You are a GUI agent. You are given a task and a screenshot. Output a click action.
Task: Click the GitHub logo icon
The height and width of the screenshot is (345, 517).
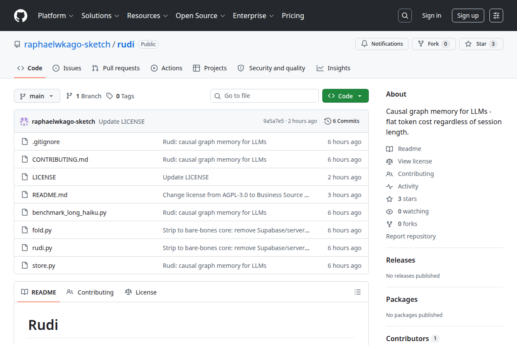point(21,16)
